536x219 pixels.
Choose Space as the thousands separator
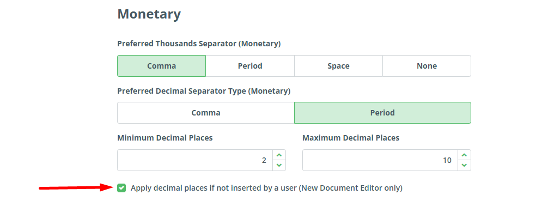click(338, 66)
